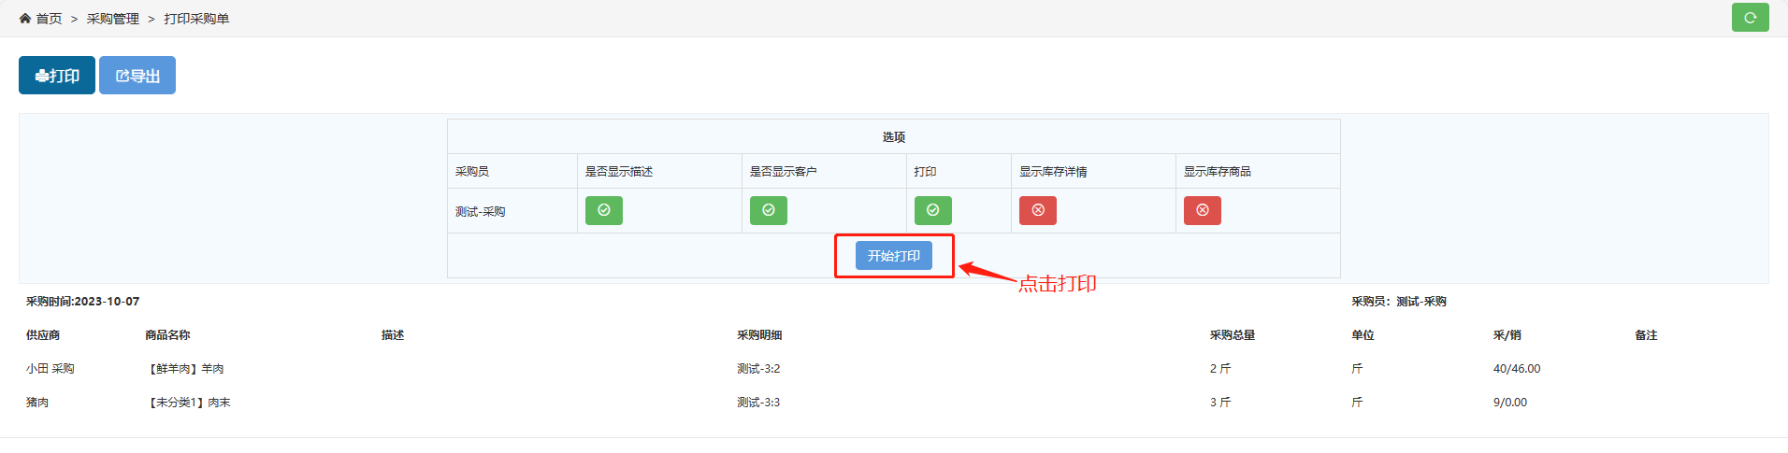The width and height of the screenshot is (1788, 453).
Task: Select the 小田 采购 supplier row
Action: [50, 369]
